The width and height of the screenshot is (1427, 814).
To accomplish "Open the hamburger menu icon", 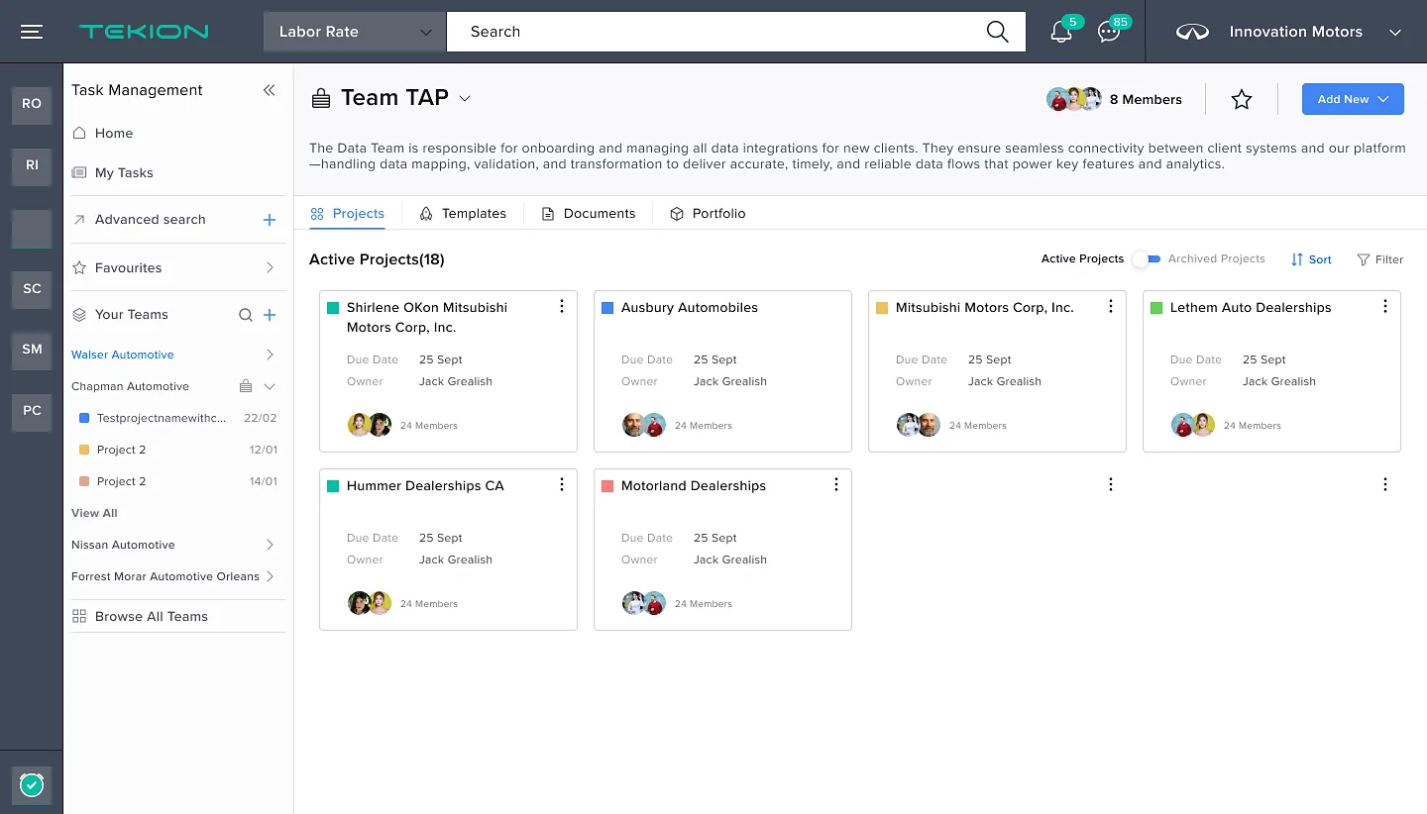I will tap(32, 32).
